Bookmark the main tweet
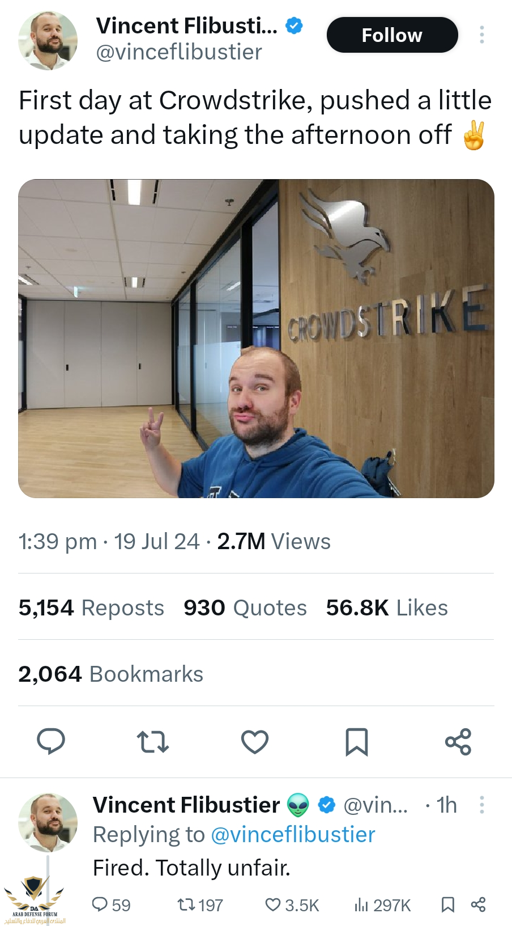This screenshot has height=926, width=512. 357,742
